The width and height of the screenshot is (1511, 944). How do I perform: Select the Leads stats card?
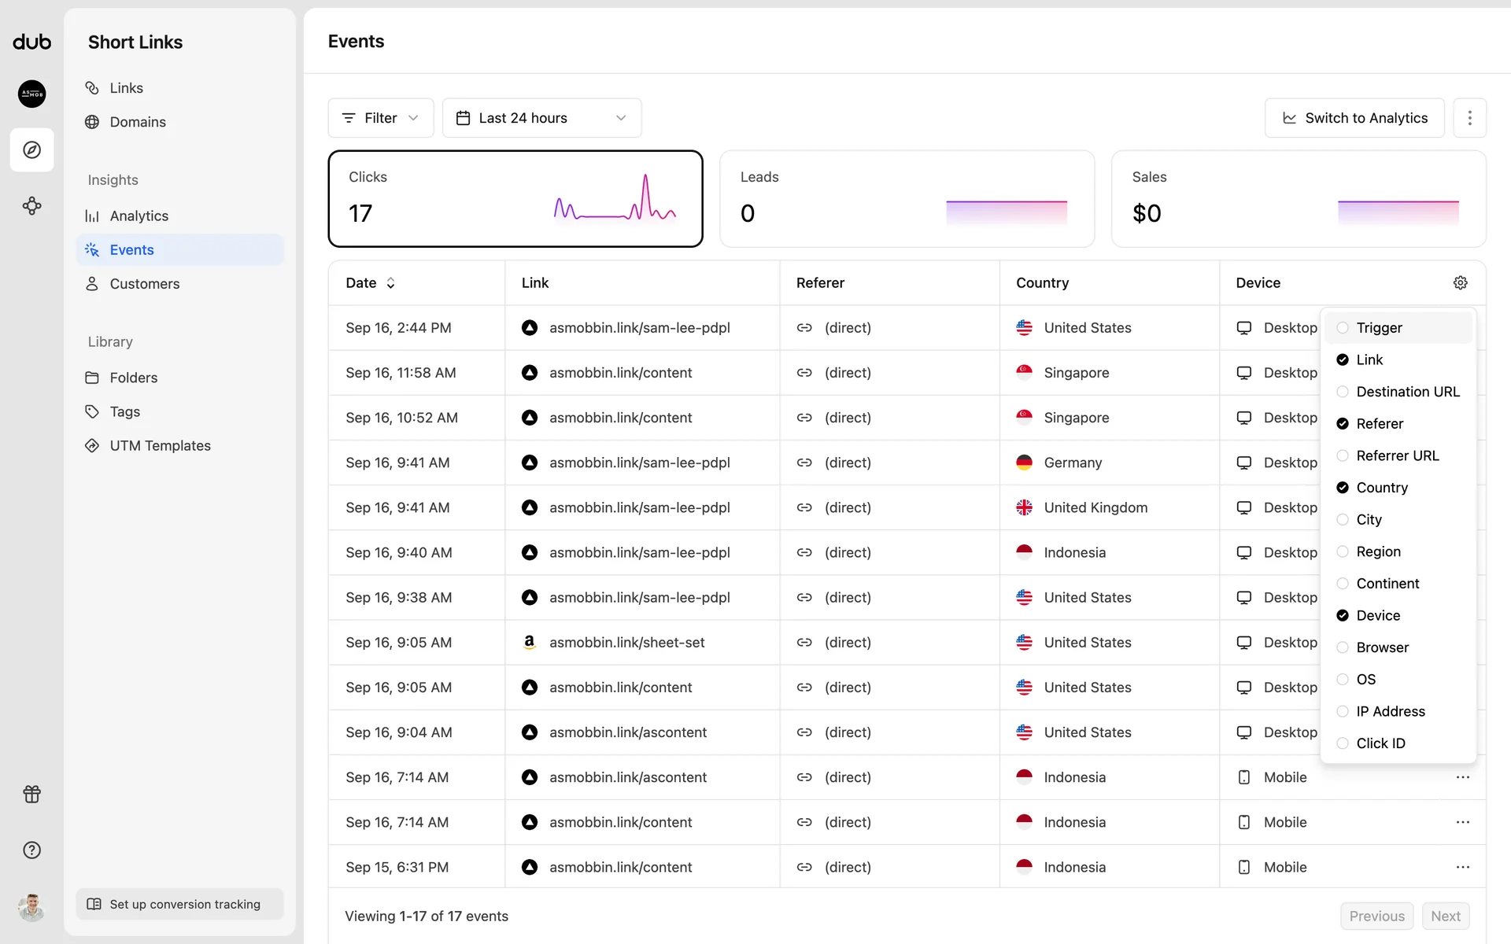pyautogui.click(x=907, y=198)
